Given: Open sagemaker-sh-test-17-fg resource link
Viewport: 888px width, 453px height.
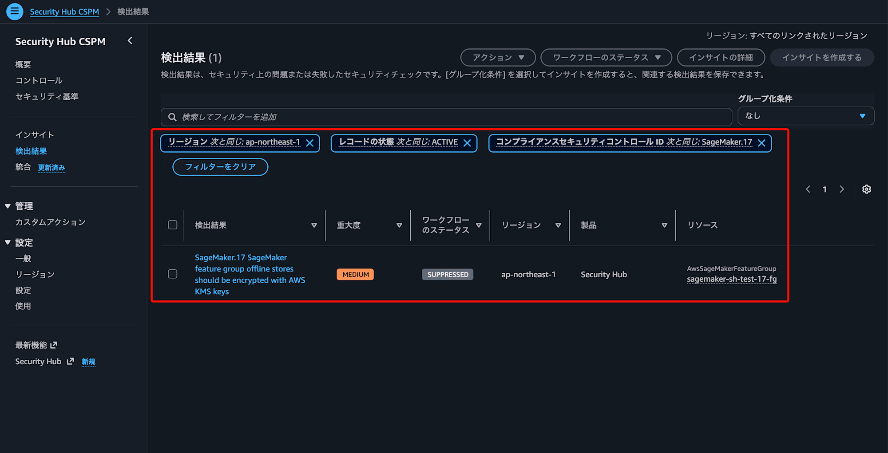Looking at the screenshot, I should click(732, 279).
